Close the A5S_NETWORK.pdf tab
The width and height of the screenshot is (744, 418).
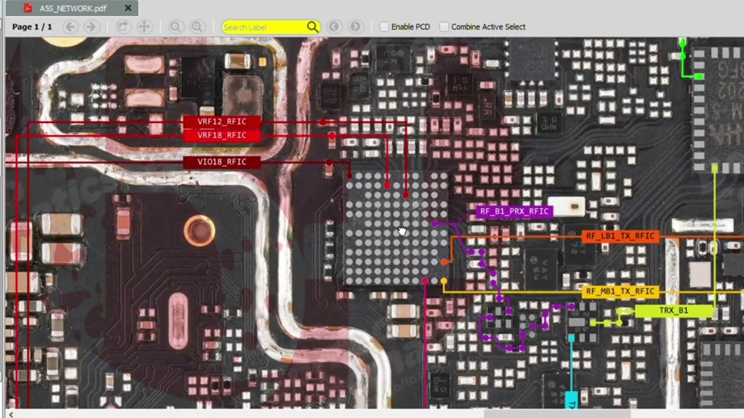pyautogui.click(x=128, y=8)
